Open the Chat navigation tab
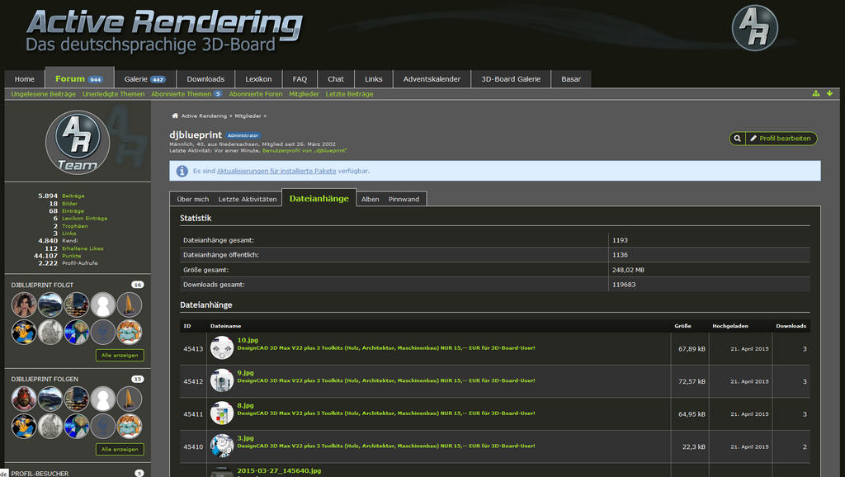The image size is (845, 477). pyautogui.click(x=336, y=78)
